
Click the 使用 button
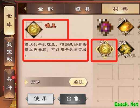tap(40, 99)
